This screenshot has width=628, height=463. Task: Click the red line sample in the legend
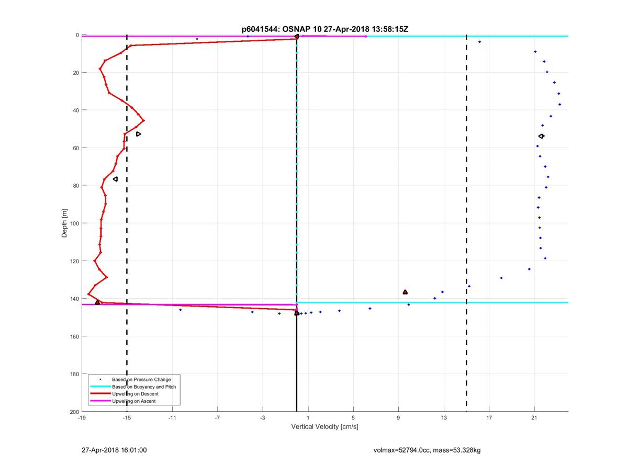click(x=100, y=393)
